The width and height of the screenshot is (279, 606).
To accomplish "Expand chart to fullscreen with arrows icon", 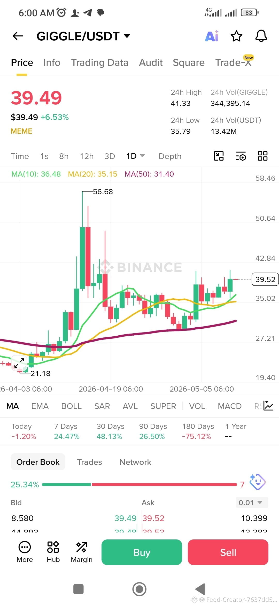I will point(19,363).
